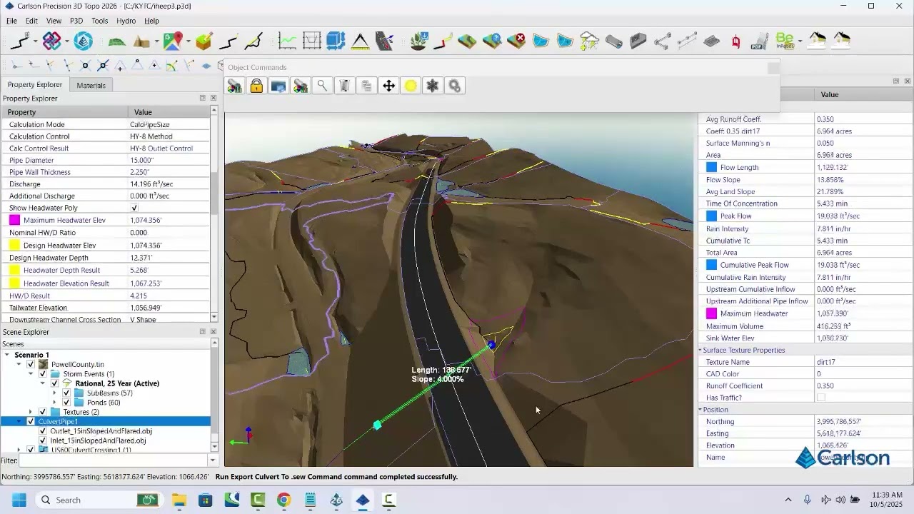The width and height of the screenshot is (914, 514).
Task: Click the trash bin icon in Object Commands
Action: [344, 86]
